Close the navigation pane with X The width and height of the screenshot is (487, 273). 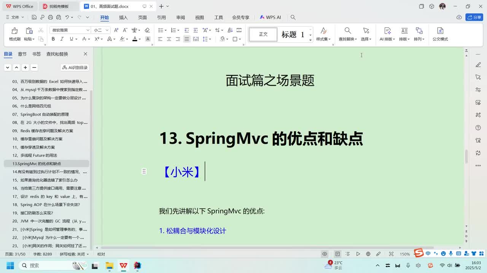point(85,54)
